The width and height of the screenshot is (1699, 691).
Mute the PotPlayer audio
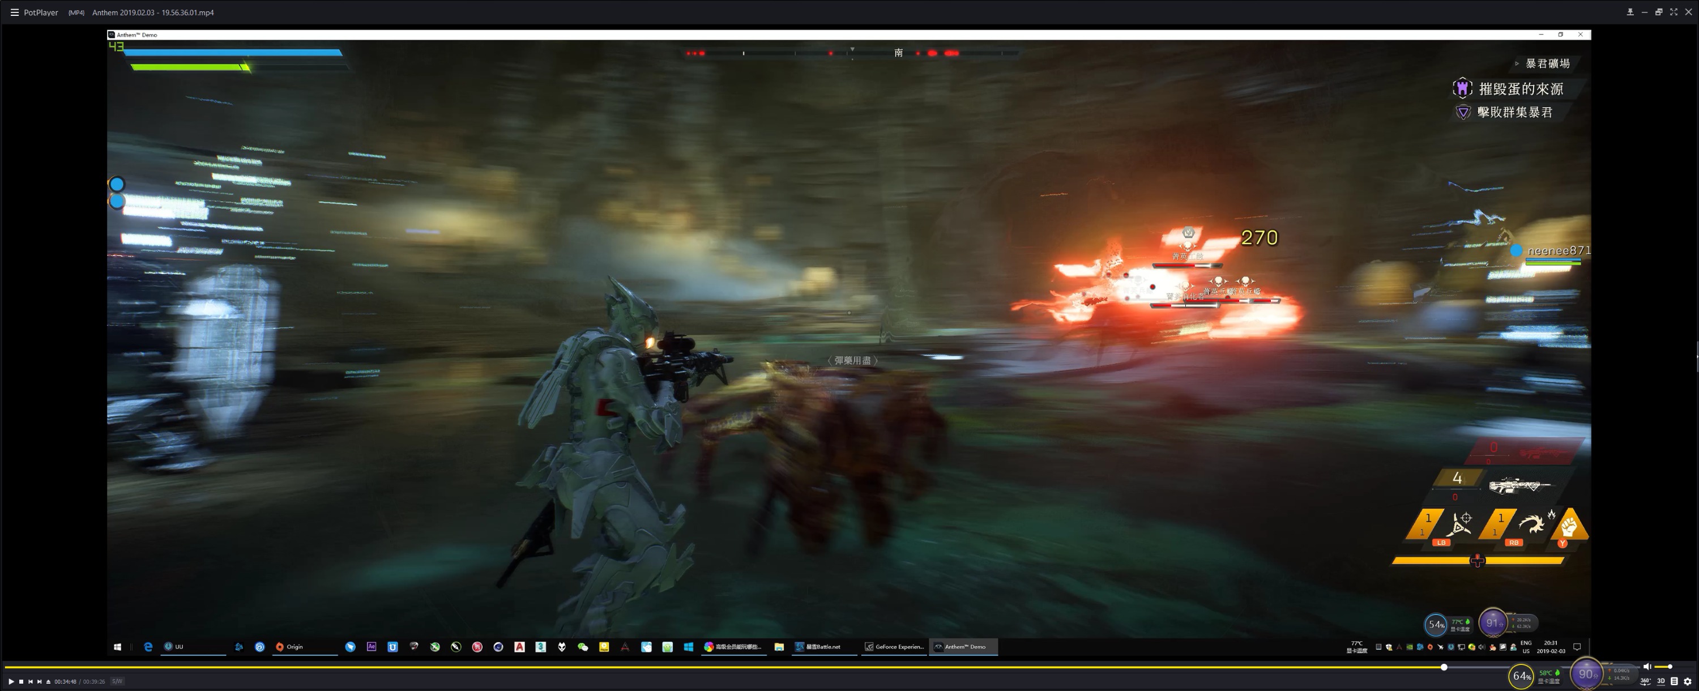(x=1647, y=667)
